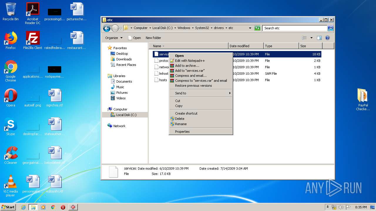Launch CCleaner from desktop
This screenshot has width=376, height=211.
pyautogui.click(x=11, y=155)
